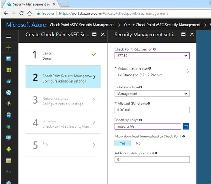Click the browser Back arrow
211x184 pixels.
pyautogui.click(x=6, y=13)
